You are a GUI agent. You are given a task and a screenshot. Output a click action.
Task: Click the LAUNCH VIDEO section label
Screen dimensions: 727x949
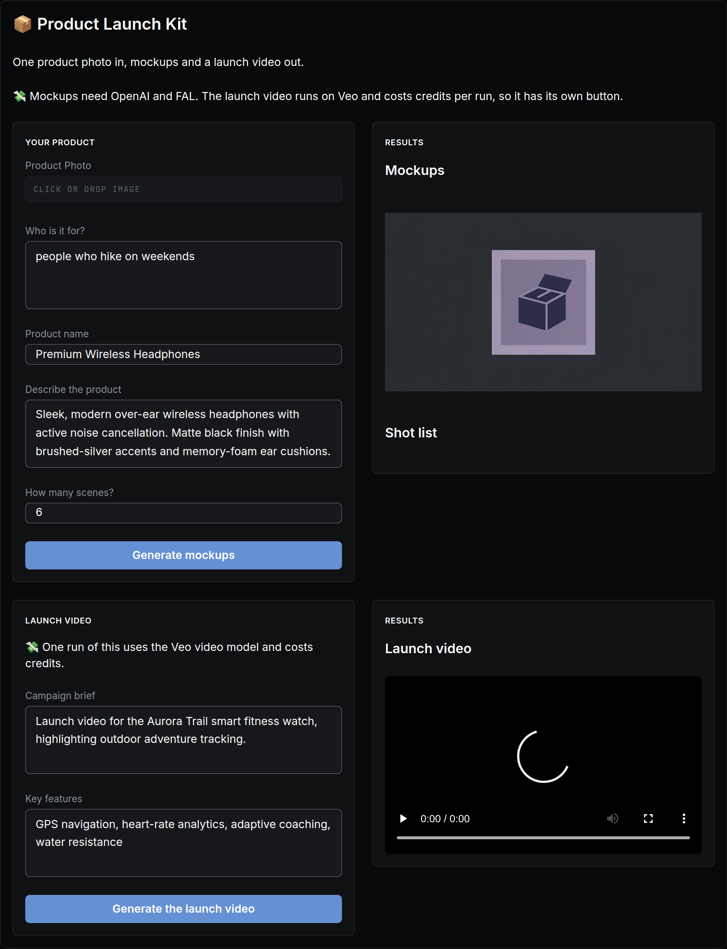click(58, 620)
